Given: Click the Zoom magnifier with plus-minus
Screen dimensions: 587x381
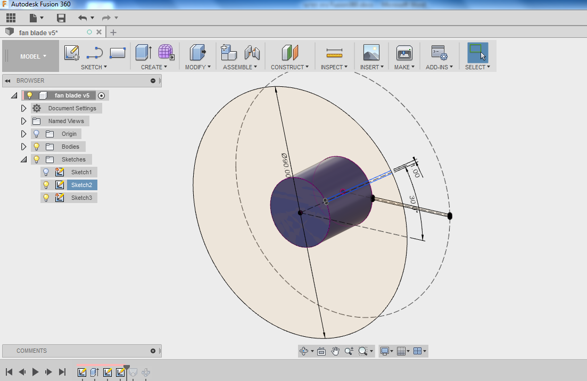Looking at the screenshot, I should pyautogui.click(x=349, y=351).
